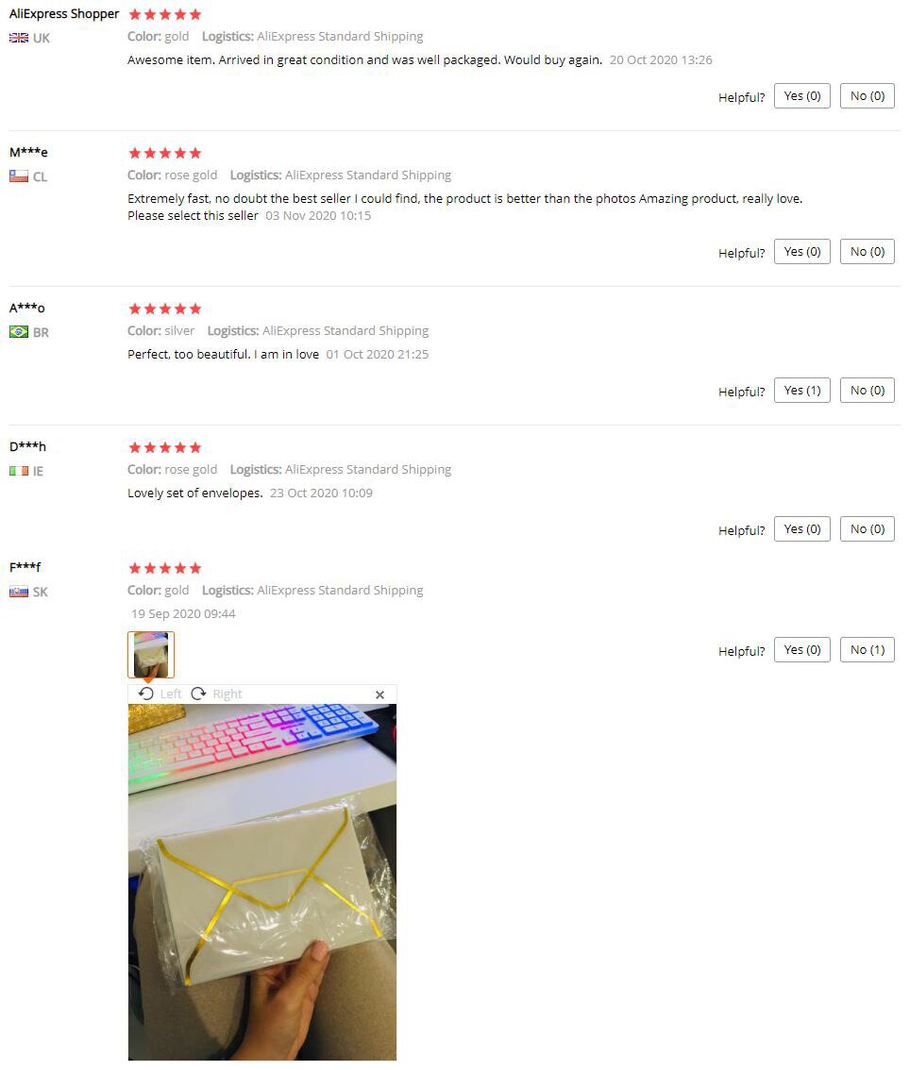
Task: Vote Yes on M***e's rose gold review
Action: tap(802, 252)
